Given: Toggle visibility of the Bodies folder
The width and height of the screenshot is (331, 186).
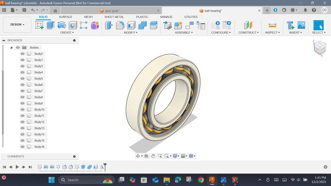Looking at the screenshot, I should coord(18,48).
